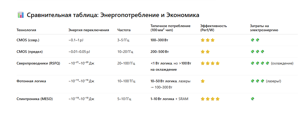The height and width of the screenshot is (114, 304).
Task: Click the Затраты на электроэнергию header
Action: (264, 28)
